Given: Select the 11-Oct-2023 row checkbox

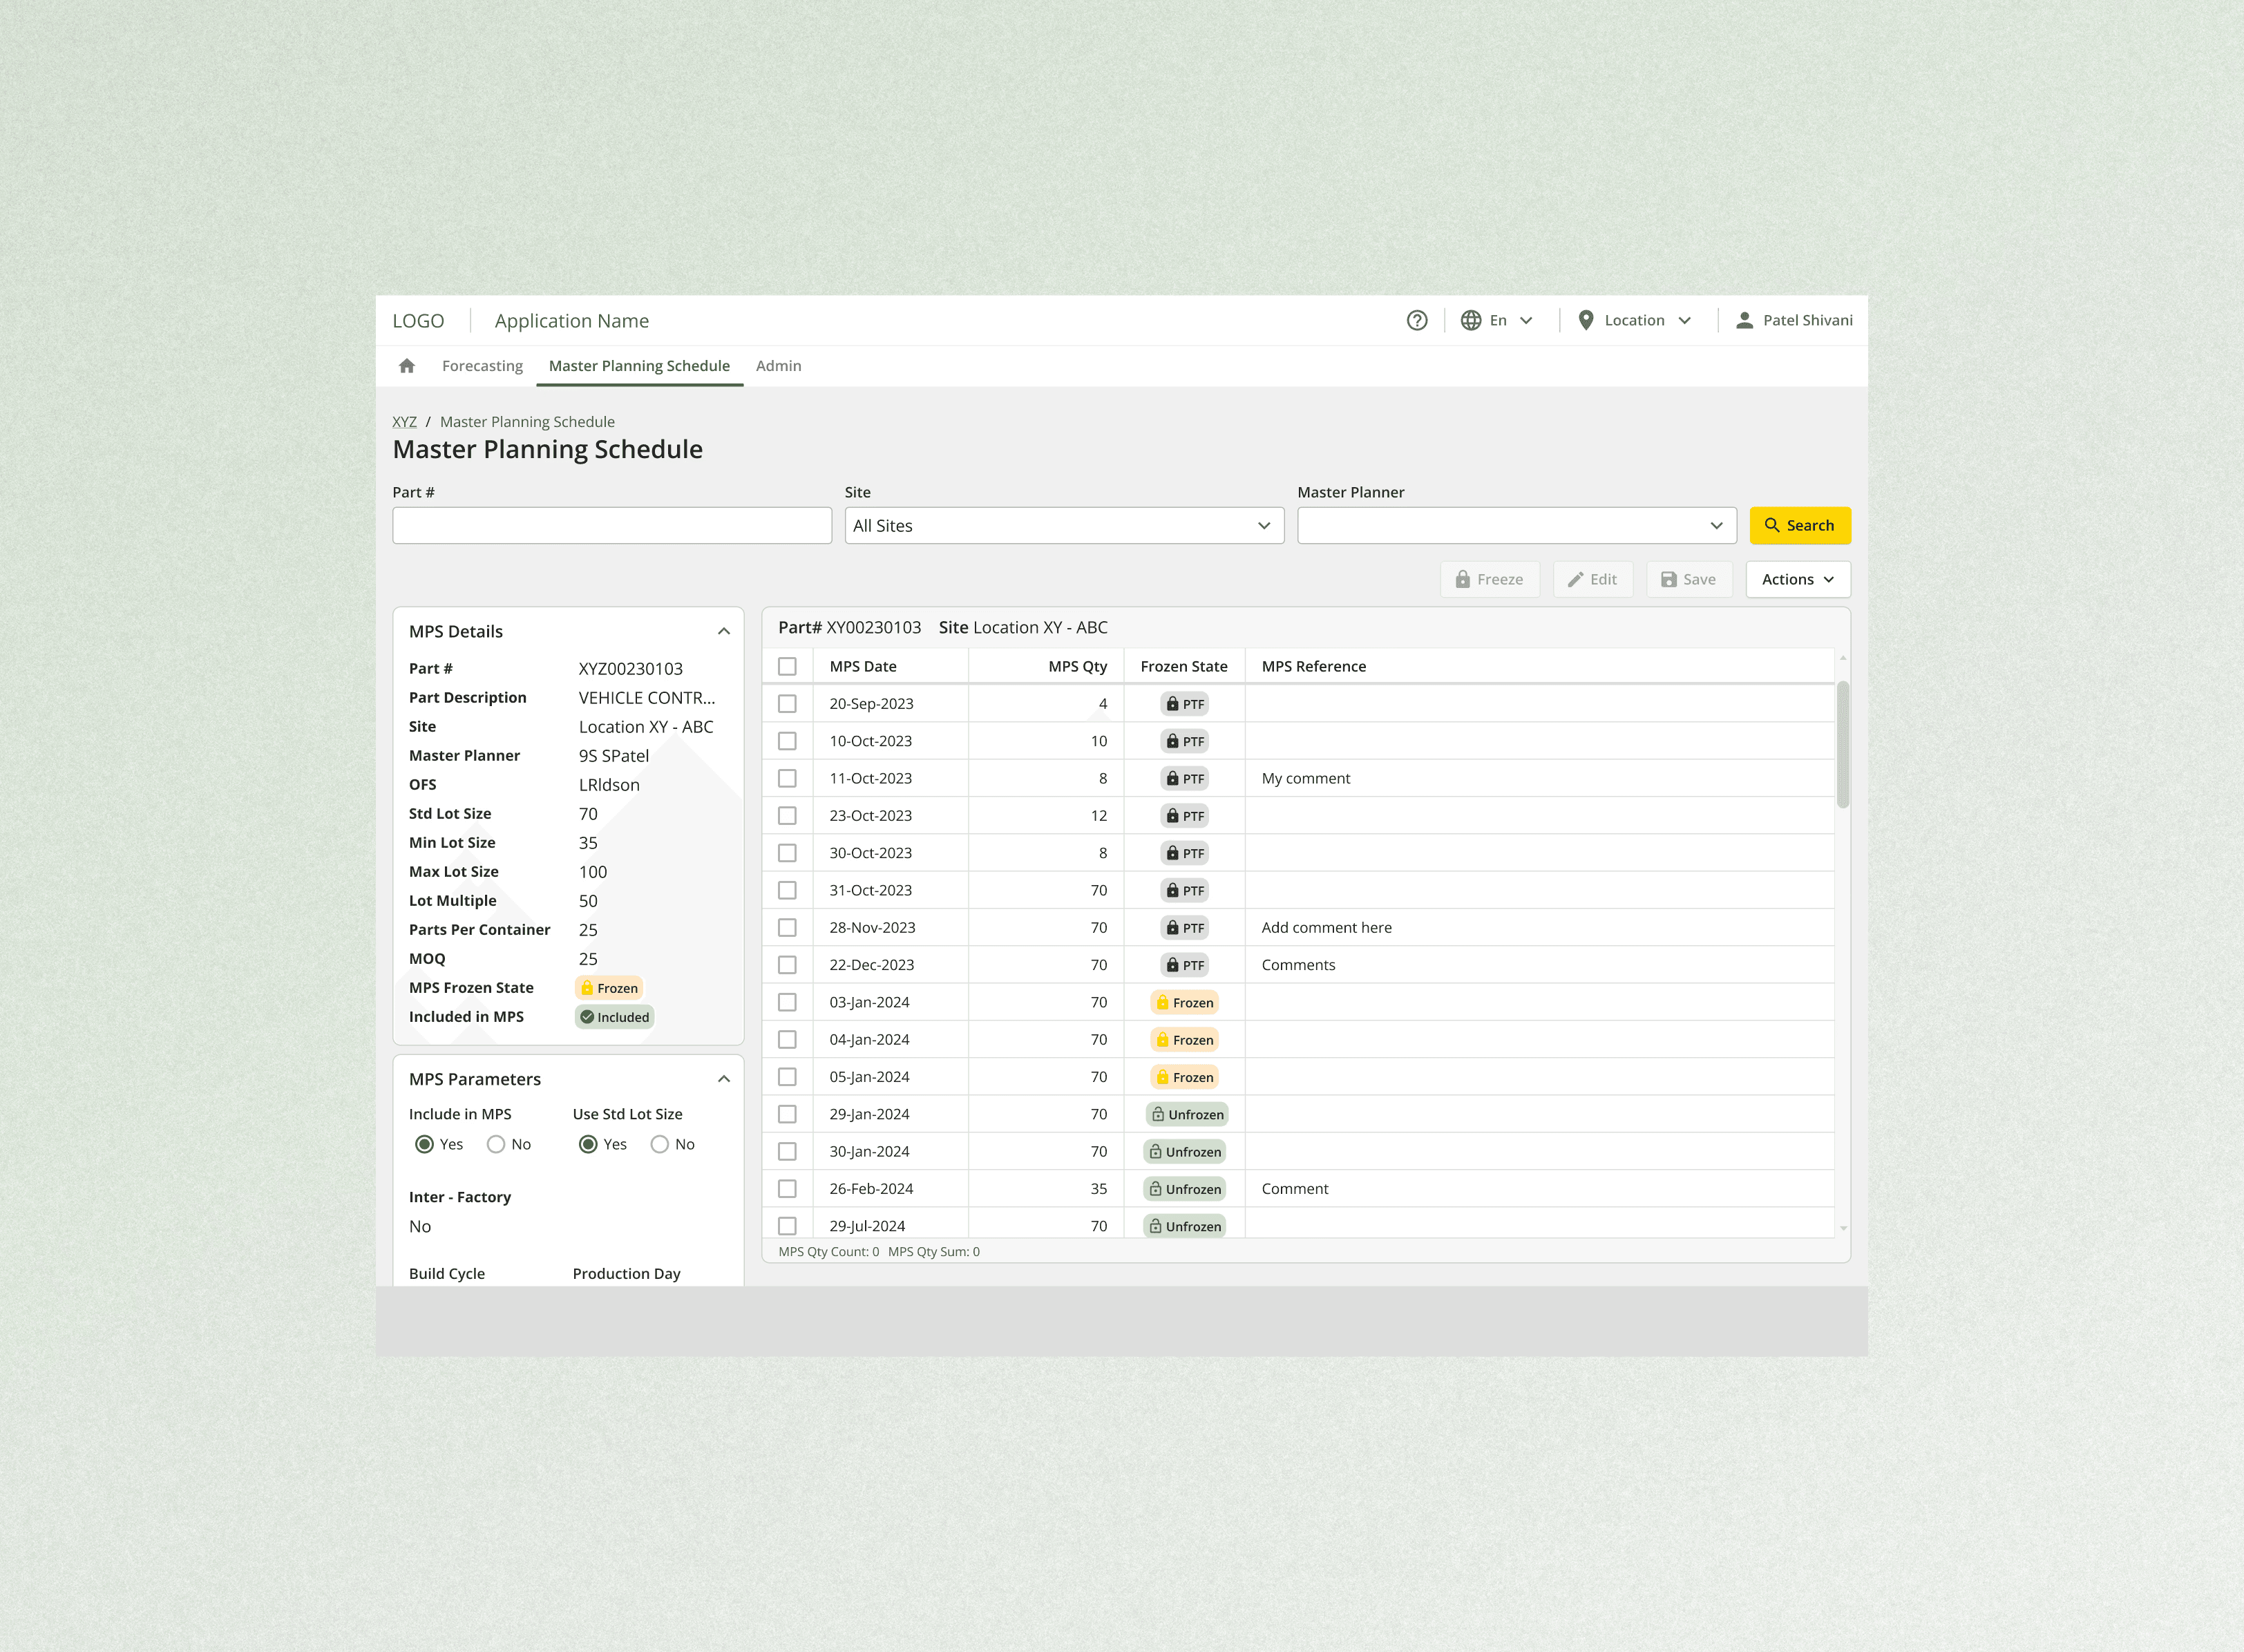Looking at the screenshot, I should pyautogui.click(x=787, y=778).
